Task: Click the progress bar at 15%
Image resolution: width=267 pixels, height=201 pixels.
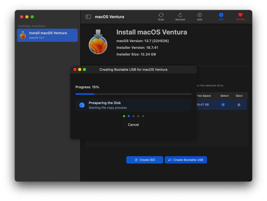Action: click(x=133, y=94)
